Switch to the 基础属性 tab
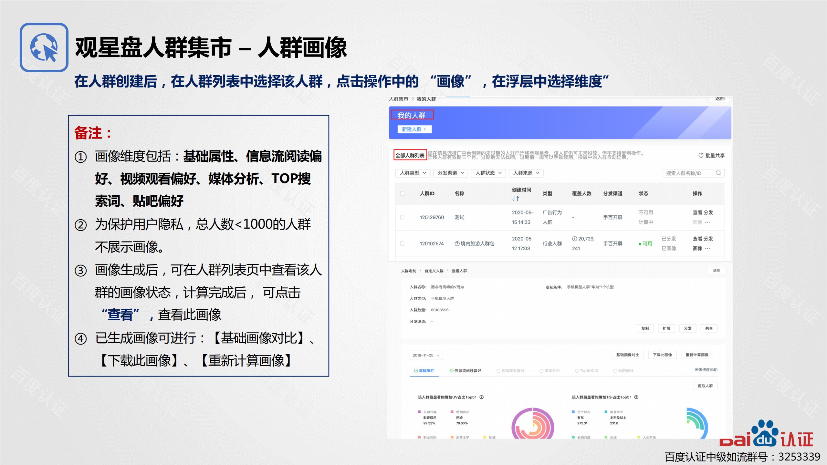Image resolution: width=827 pixels, height=465 pixels. tap(424, 371)
